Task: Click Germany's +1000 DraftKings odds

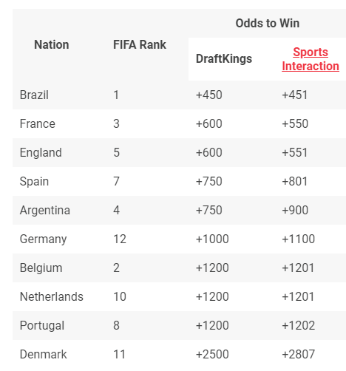Action: [x=212, y=239]
